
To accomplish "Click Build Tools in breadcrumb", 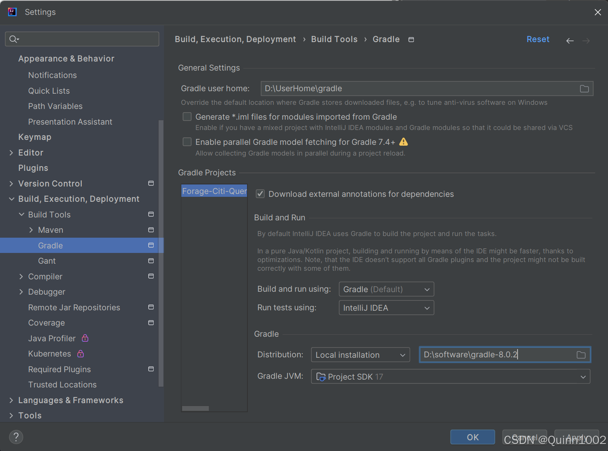I will [334, 39].
